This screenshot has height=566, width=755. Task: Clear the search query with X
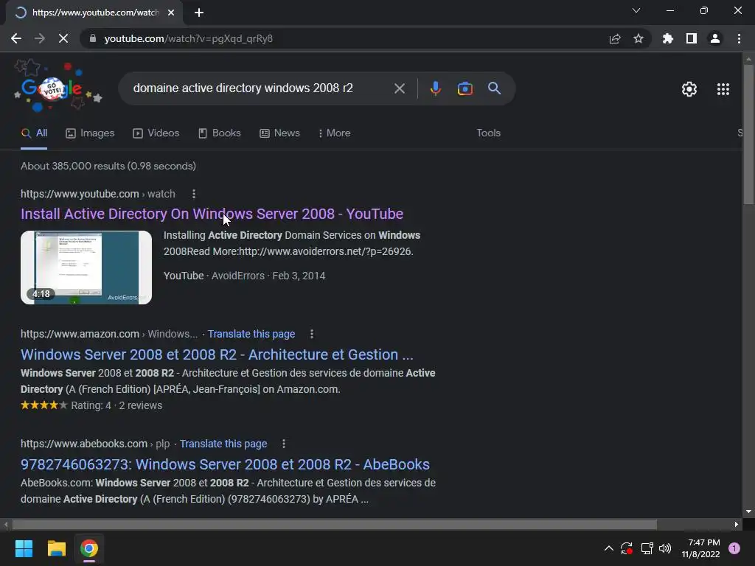click(400, 88)
